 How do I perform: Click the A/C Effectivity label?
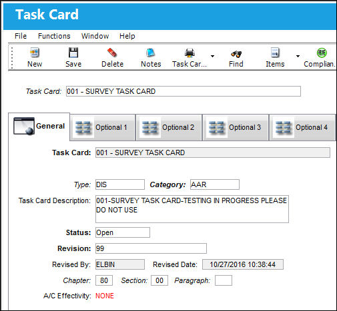click(67, 296)
